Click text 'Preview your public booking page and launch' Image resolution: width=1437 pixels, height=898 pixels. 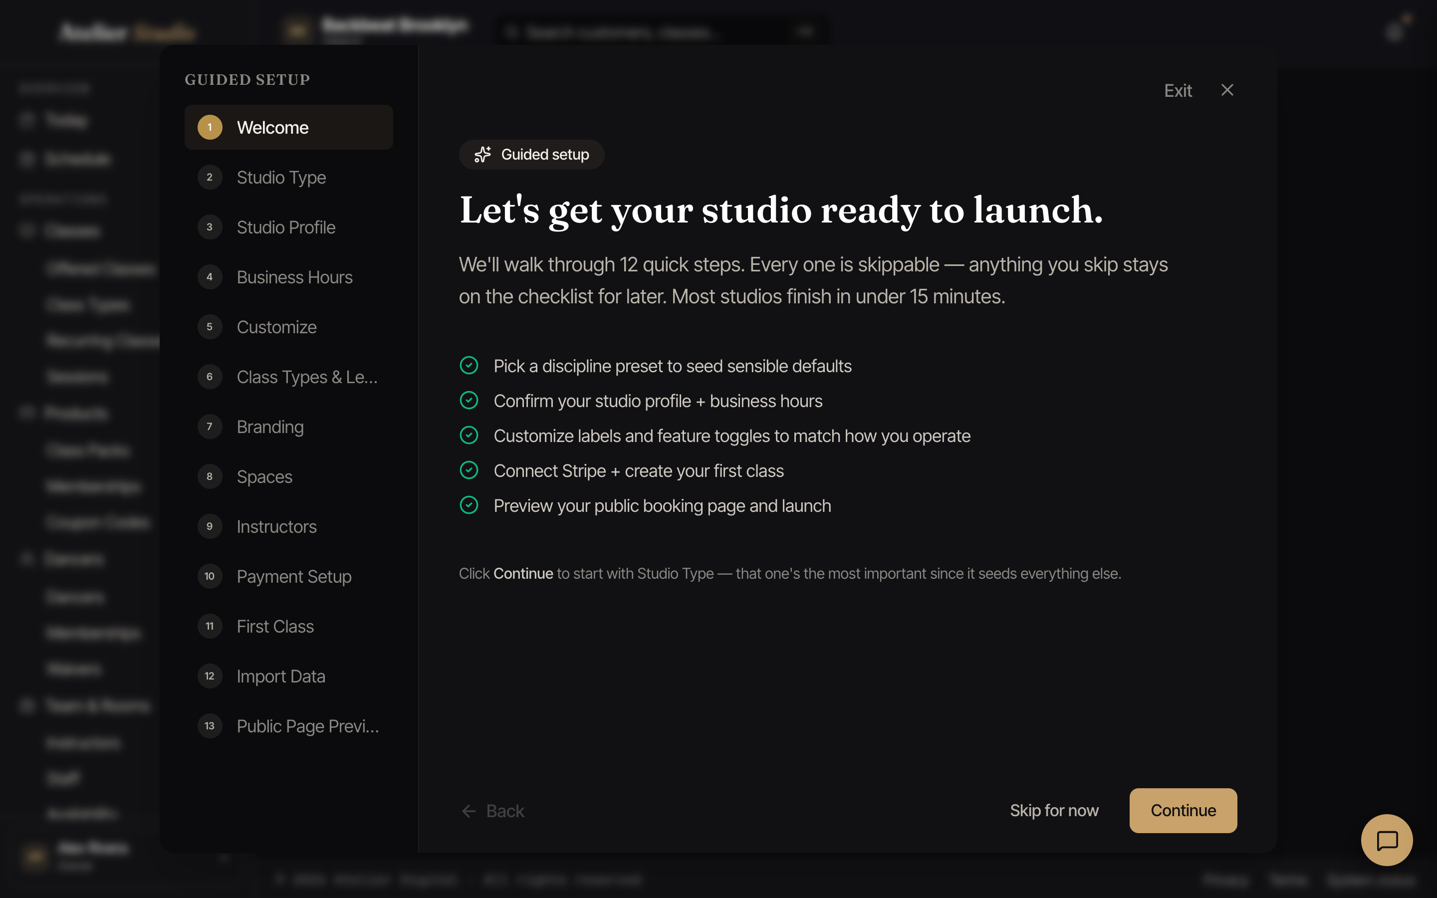point(662,506)
